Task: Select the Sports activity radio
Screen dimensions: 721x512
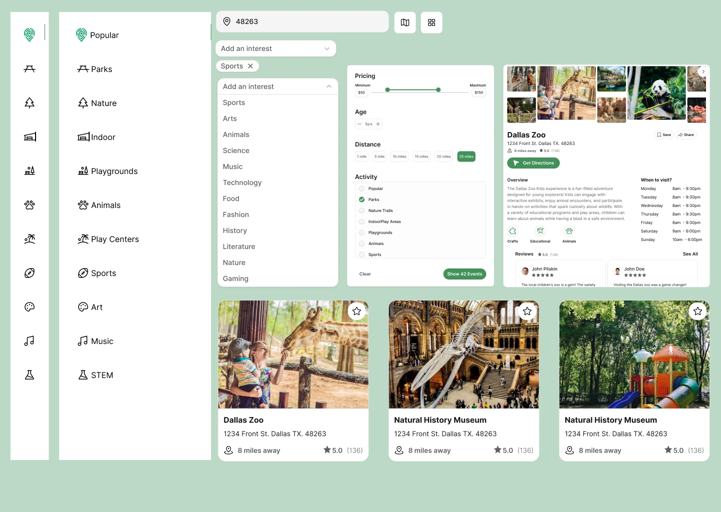Action: (x=362, y=254)
